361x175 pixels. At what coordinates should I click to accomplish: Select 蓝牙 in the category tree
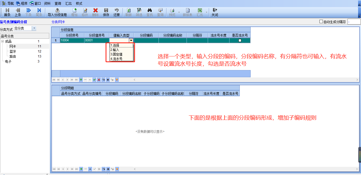point(13,51)
